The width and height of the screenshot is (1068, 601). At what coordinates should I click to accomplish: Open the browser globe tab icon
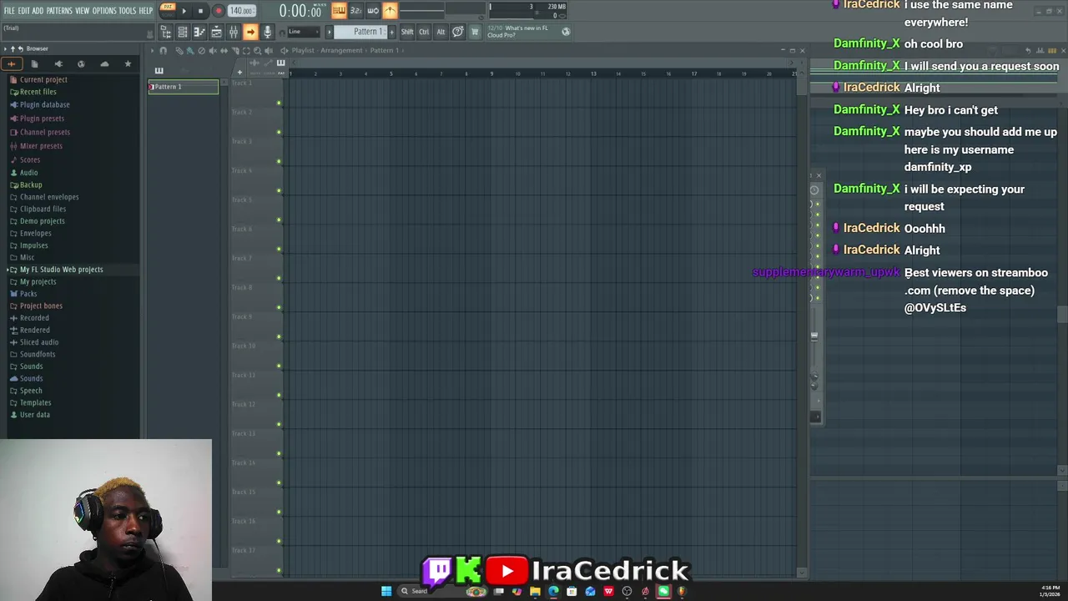point(81,64)
